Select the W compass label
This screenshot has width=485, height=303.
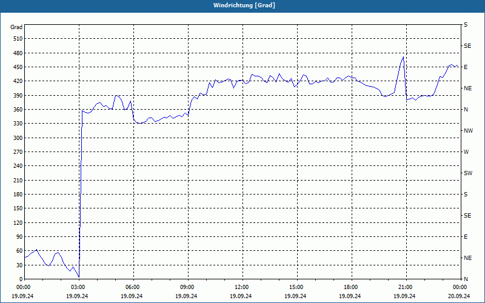point(466,152)
